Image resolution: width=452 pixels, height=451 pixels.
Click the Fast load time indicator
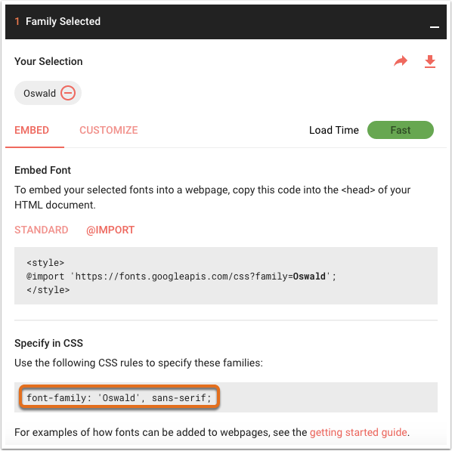[401, 130]
